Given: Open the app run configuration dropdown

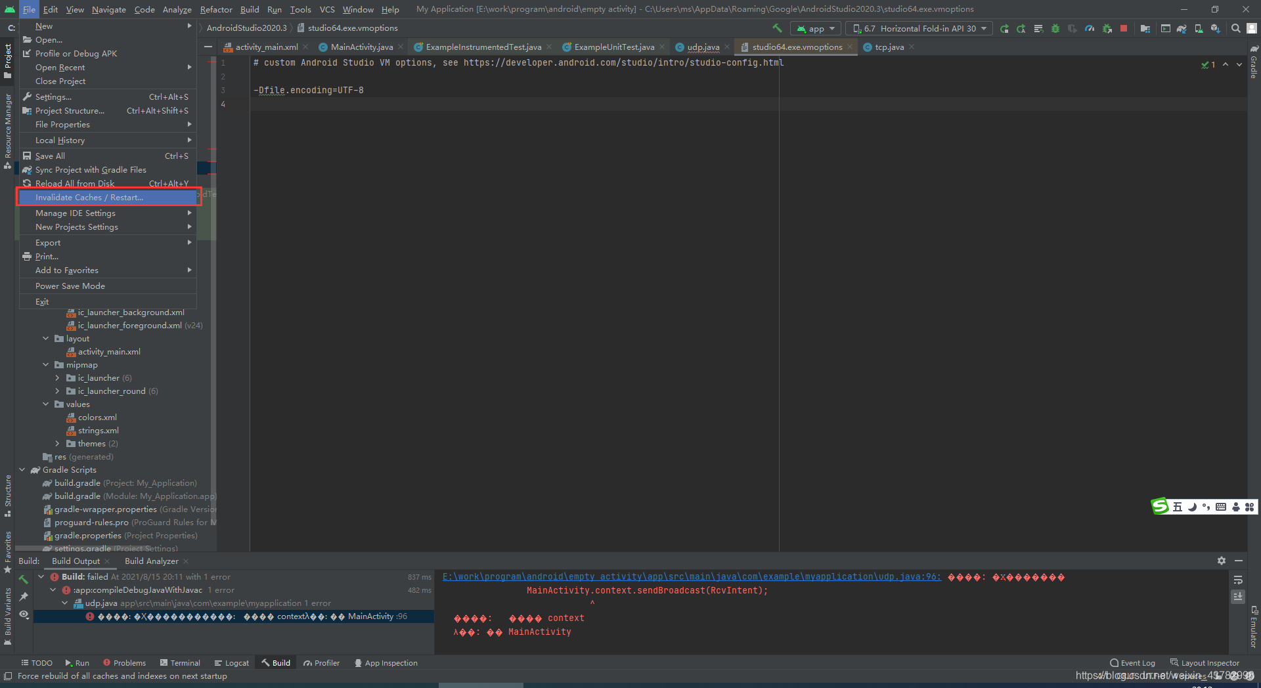Looking at the screenshot, I should (x=815, y=28).
